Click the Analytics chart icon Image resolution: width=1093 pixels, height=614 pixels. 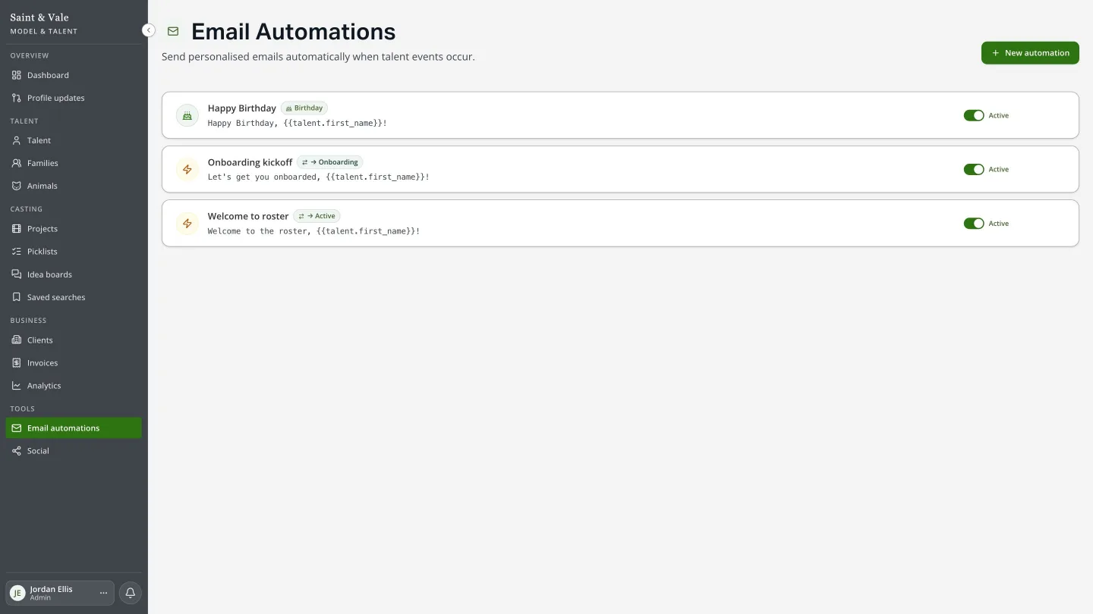click(x=17, y=386)
